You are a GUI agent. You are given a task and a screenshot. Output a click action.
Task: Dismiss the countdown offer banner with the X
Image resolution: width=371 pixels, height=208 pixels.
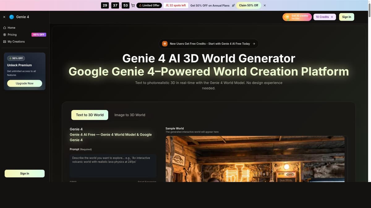pyautogui.click(x=265, y=5)
